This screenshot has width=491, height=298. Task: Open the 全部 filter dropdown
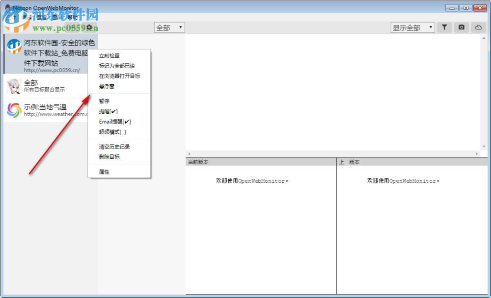pyautogui.click(x=169, y=27)
